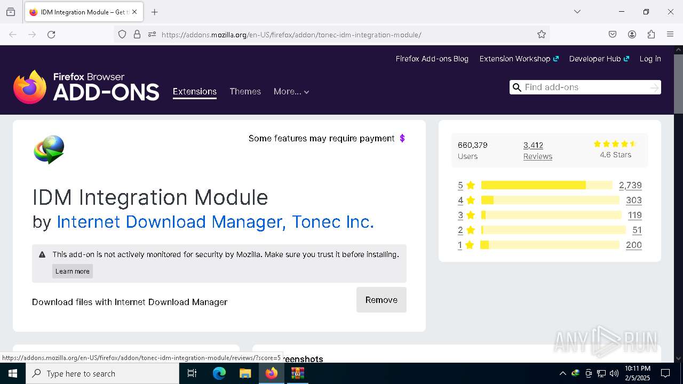View site security padlock info

(x=137, y=35)
